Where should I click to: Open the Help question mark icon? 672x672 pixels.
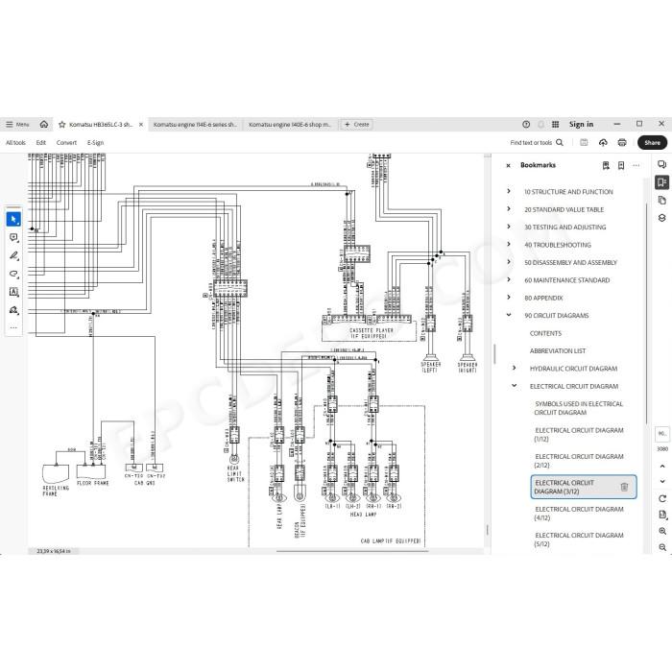[526, 124]
